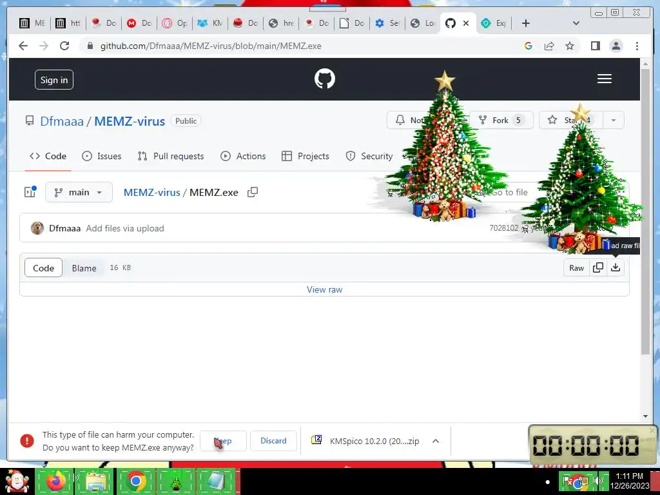
Task: Close the active GitHub tab
Action: 466,23
